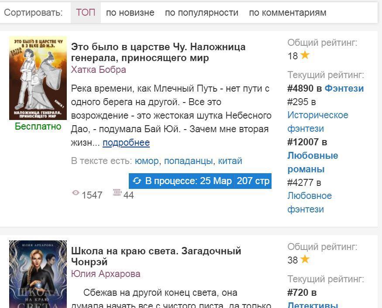
Task: Open the китай tag
Action: (x=230, y=161)
